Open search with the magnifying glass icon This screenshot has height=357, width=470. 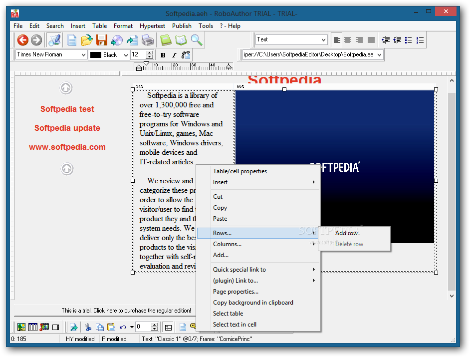197,40
